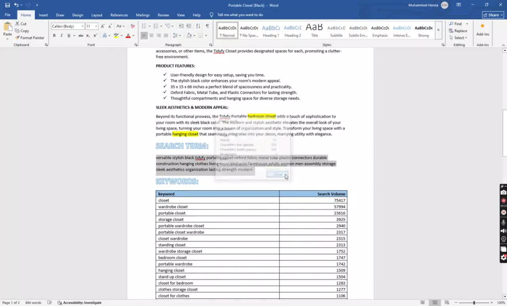Toggle Italic formatting
The height and width of the screenshot is (306, 507).
tap(61, 36)
